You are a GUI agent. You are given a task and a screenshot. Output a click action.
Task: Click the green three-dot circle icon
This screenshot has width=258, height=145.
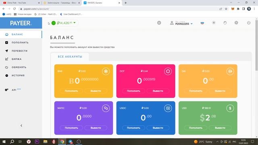pyautogui.click(x=54, y=23)
